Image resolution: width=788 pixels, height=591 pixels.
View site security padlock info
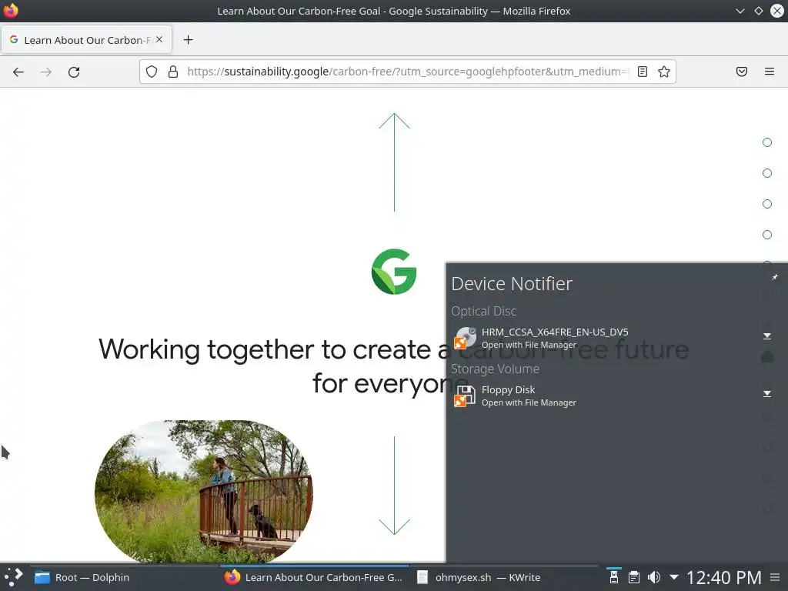tap(173, 72)
